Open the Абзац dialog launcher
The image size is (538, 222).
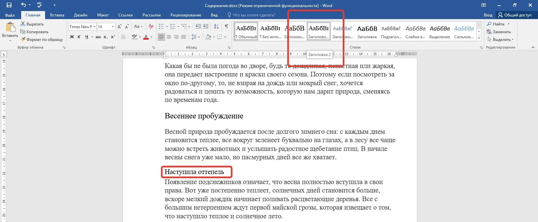tap(229, 48)
